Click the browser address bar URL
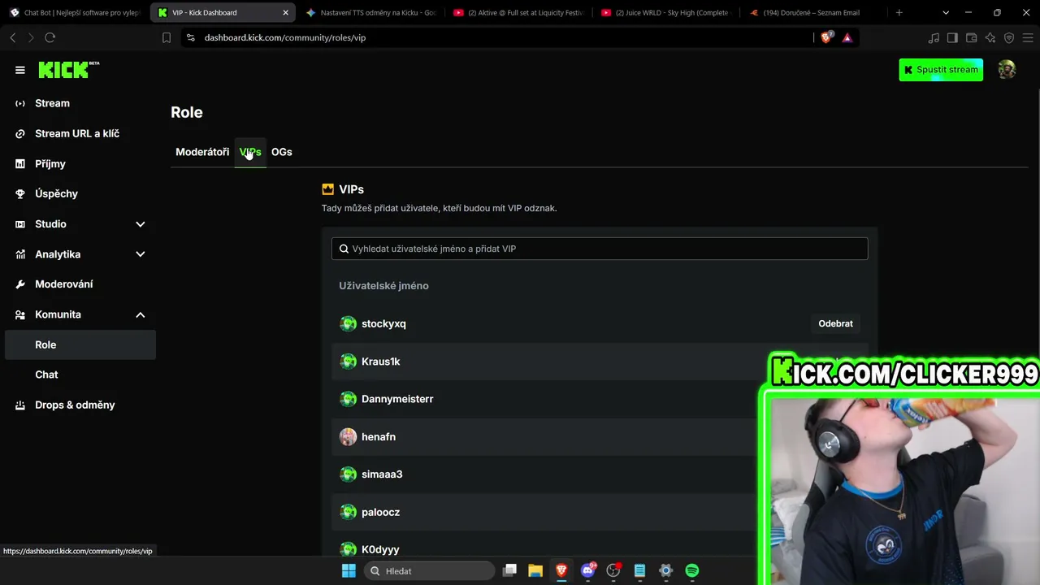Image resolution: width=1040 pixels, height=585 pixels. coord(285,37)
